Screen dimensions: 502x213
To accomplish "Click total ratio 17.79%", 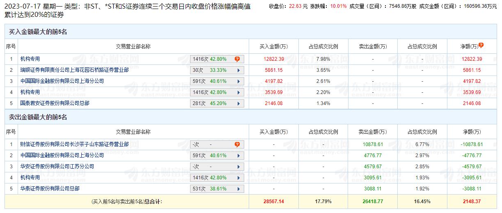I will (323, 202).
